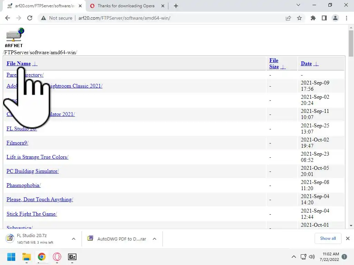The height and width of the screenshot is (265, 354).
Task: Open Chrome's three-dot menu
Action: [x=346, y=18]
